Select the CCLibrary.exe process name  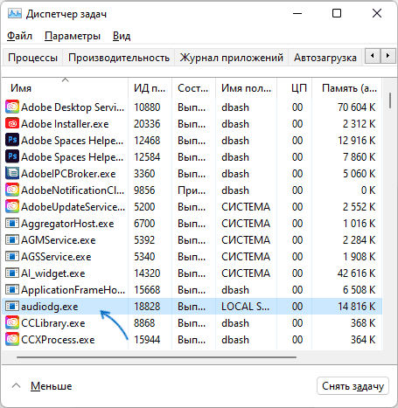[53, 323]
